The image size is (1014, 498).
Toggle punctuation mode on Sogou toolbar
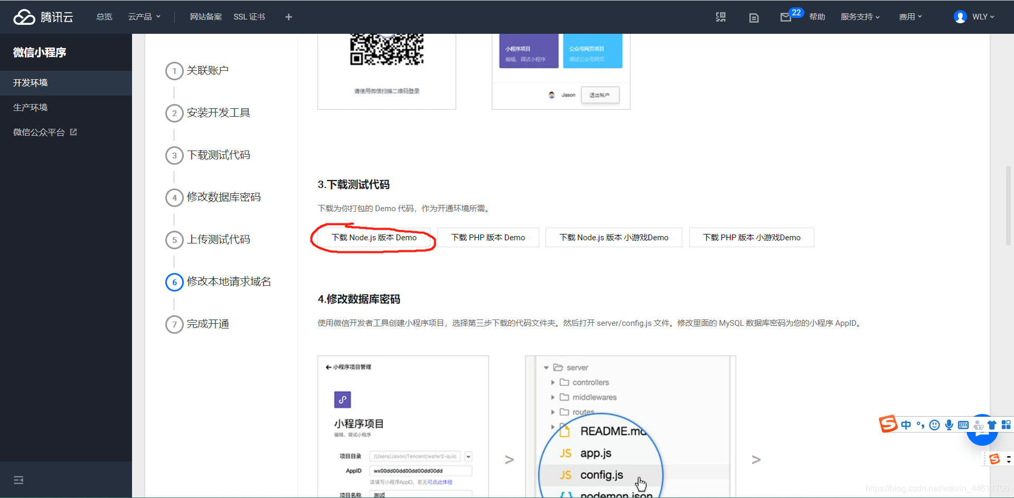(921, 425)
